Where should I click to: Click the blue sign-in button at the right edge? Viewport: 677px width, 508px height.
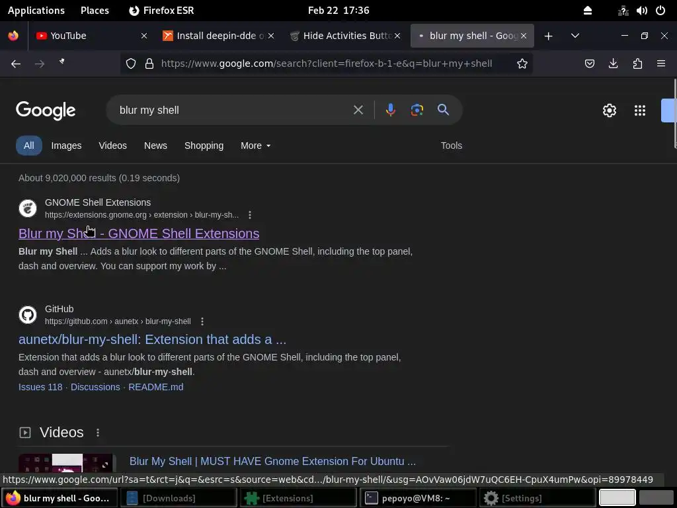click(x=669, y=110)
